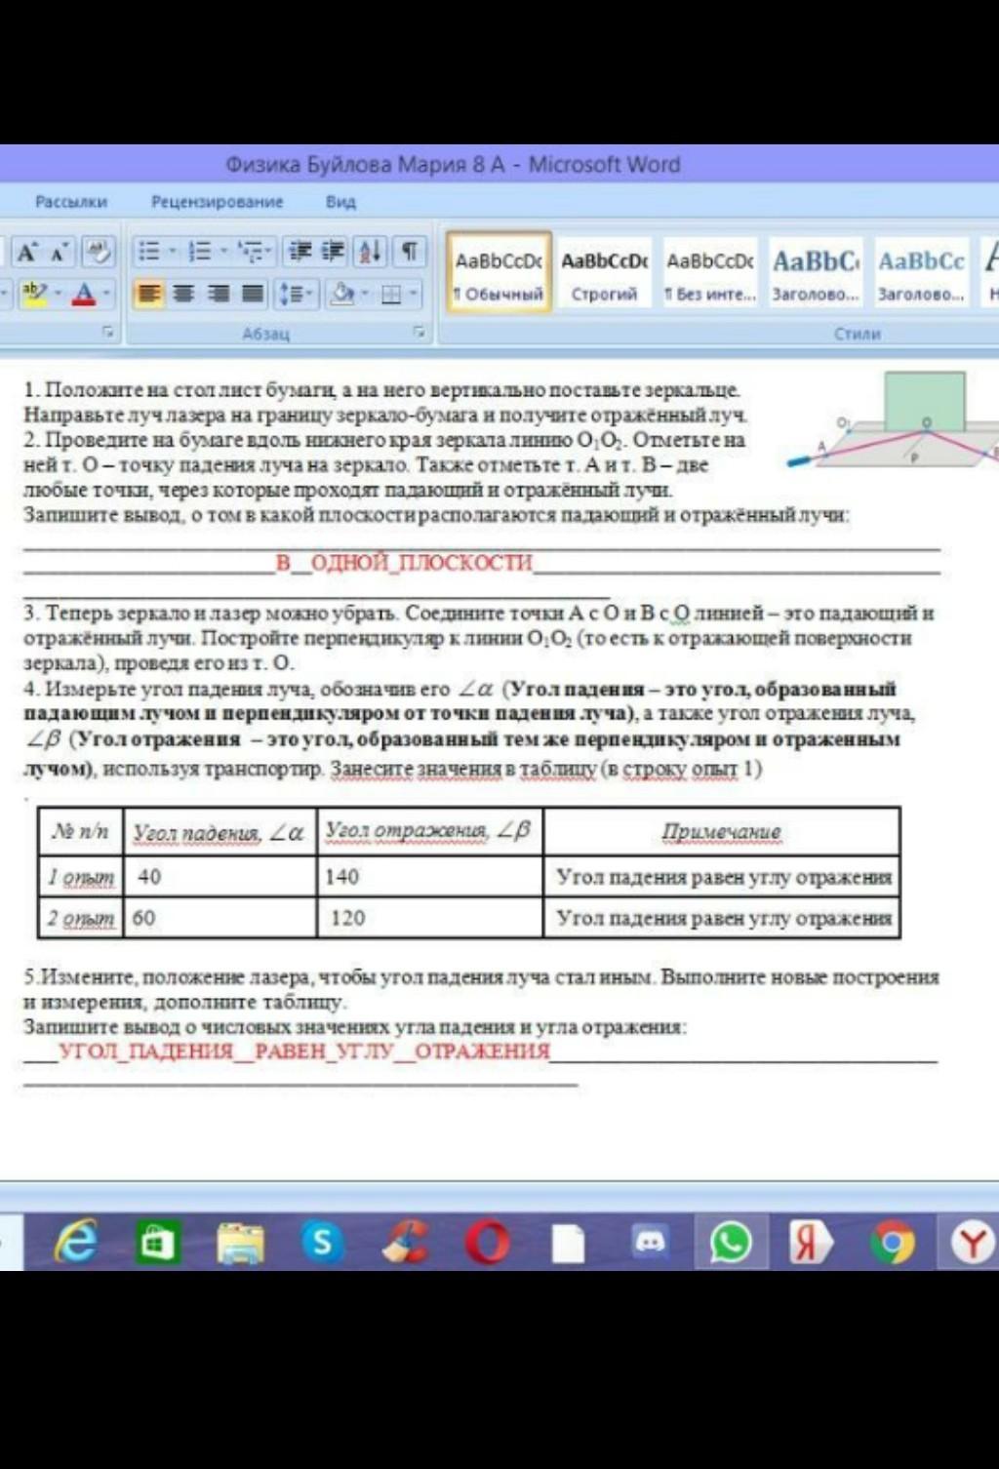Click the red text 'В_ОДНОЙ_ПЛОСКОСТИ'
The height and width of the screenshot is (1469, 999).
tap(404, 563)
